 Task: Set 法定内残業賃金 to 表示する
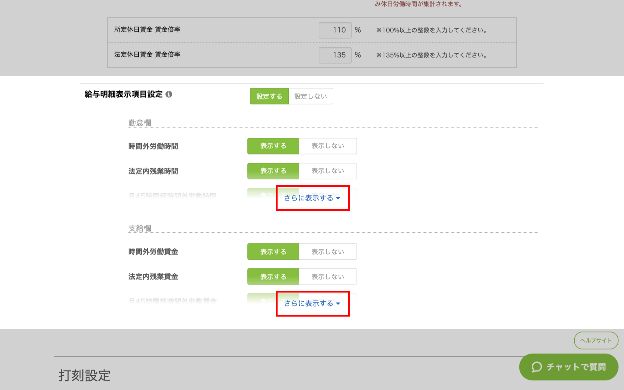point(273,277)
